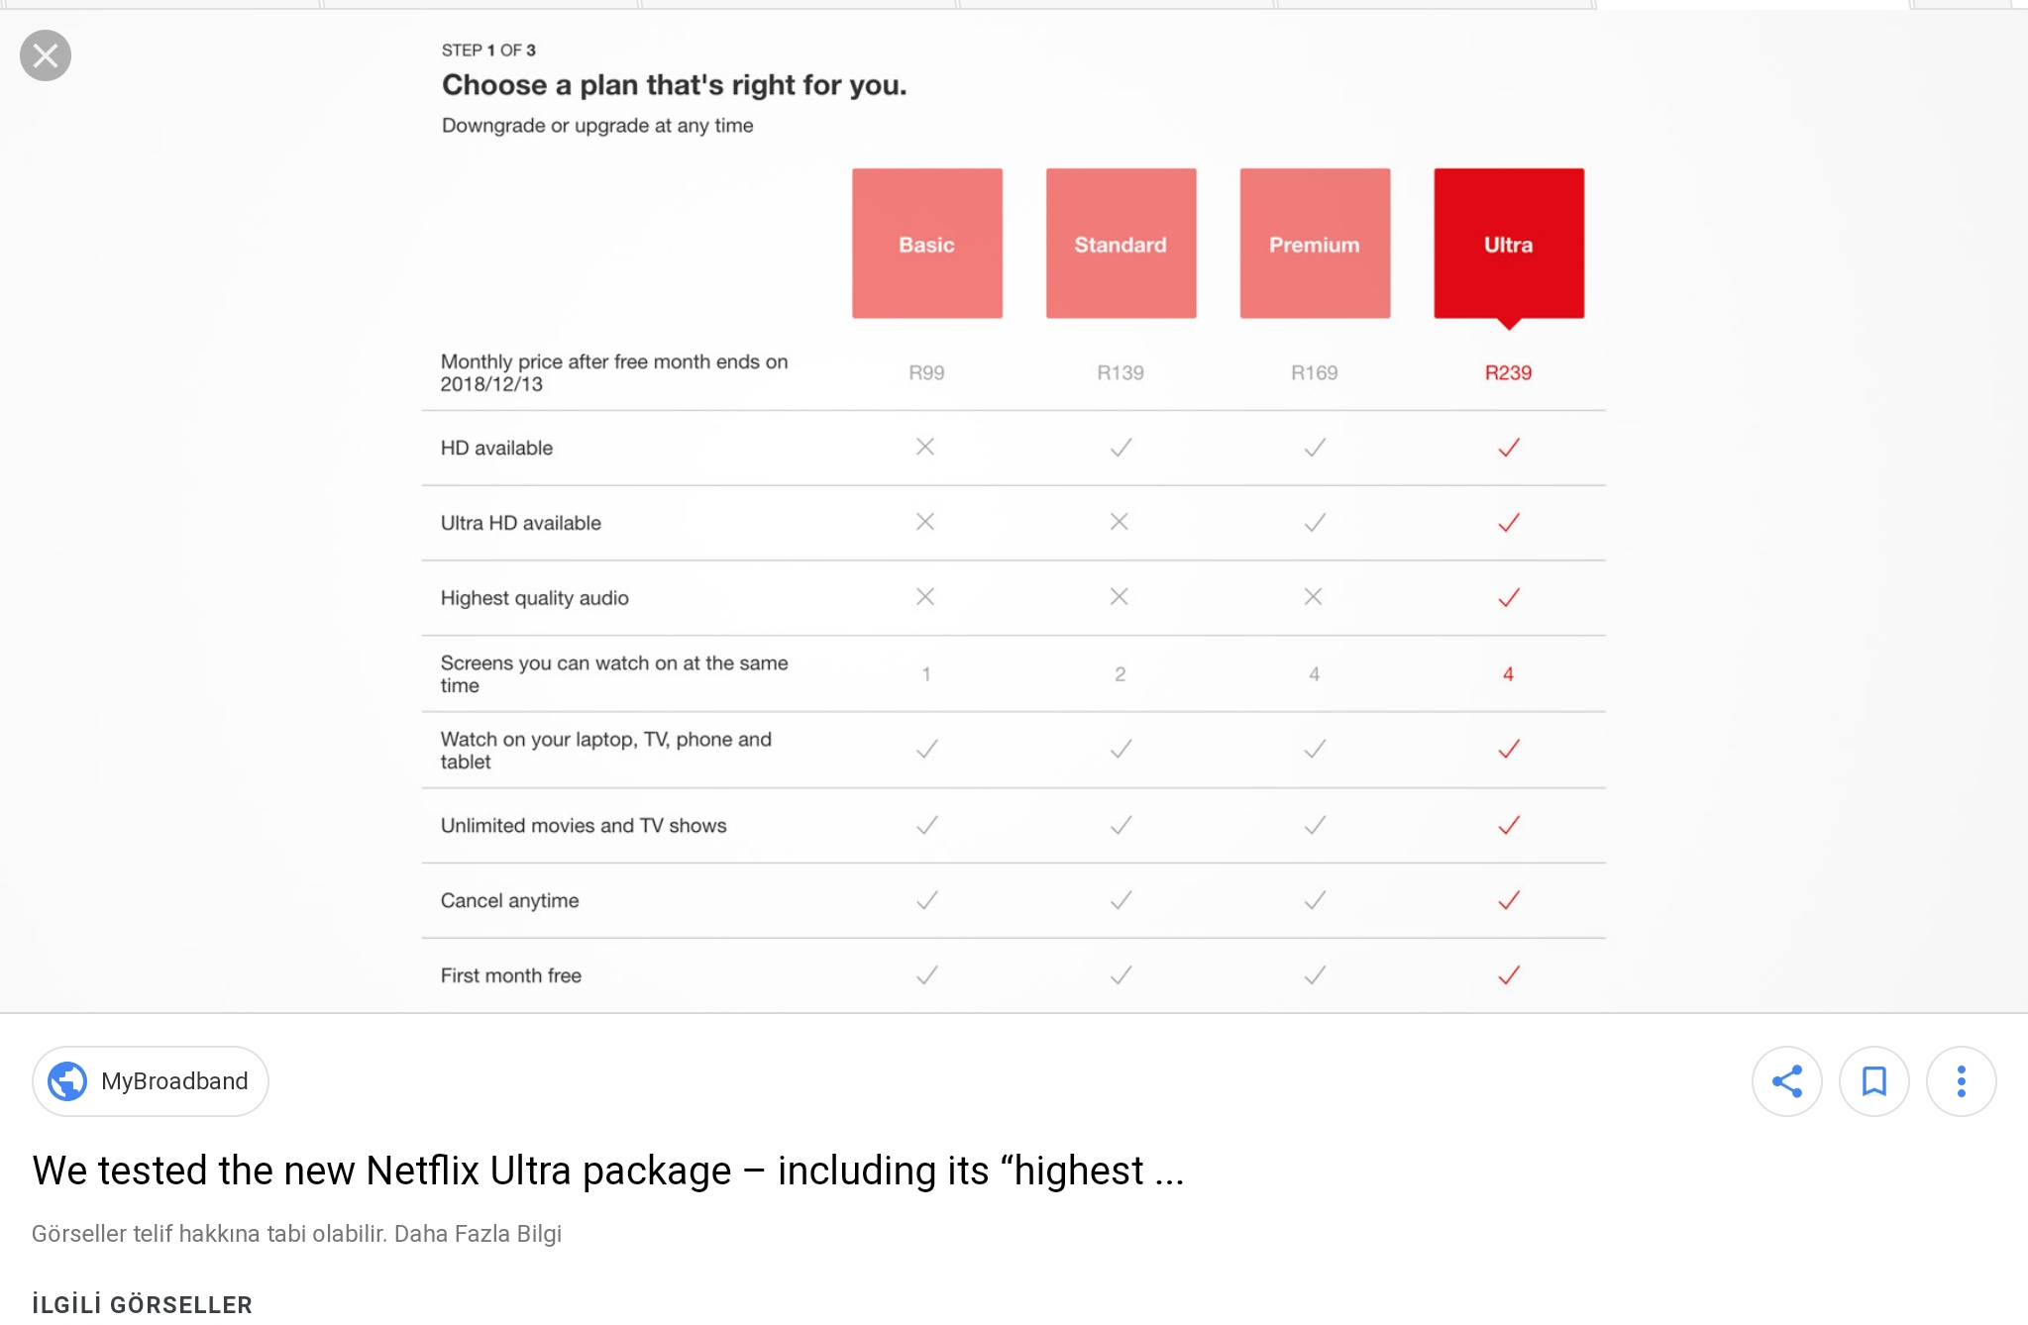Choose the Standard plan tile
This screenshot has height=1325, width=2028.
click(x=1121, y=244)
